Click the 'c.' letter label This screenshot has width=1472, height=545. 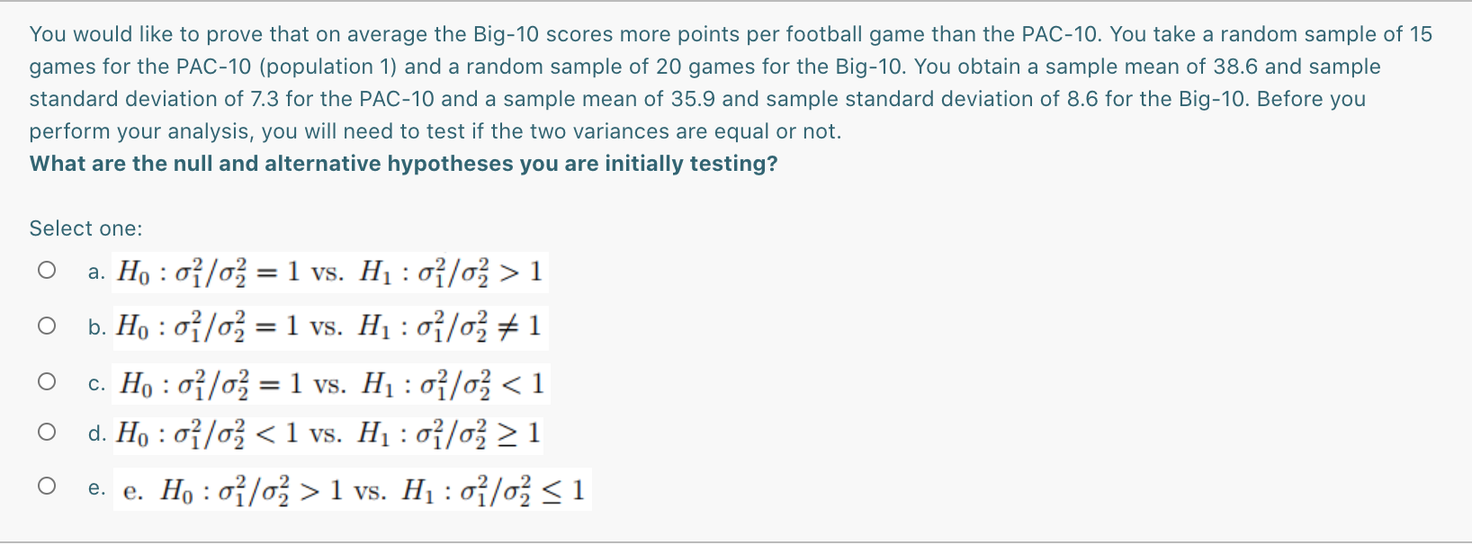[x=96, y=384]
